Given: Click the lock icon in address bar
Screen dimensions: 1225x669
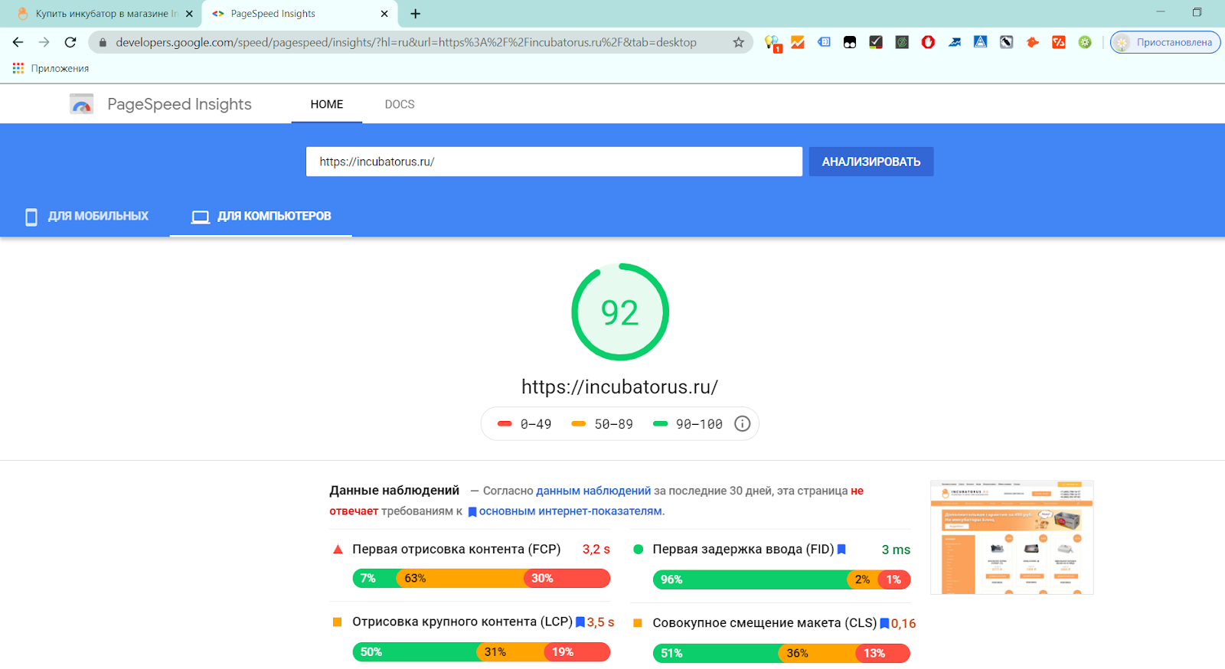Looking at the screenshot, I should click(x=103, y=42).
